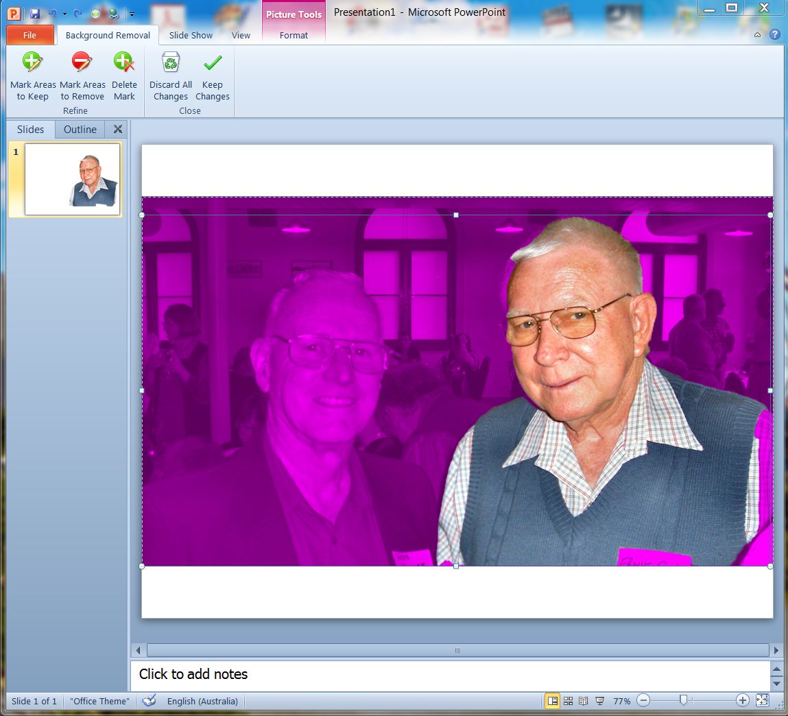Viewport: 788px width, 716px height.
Task: Switch to Reading View
Action: coord(584,701)
